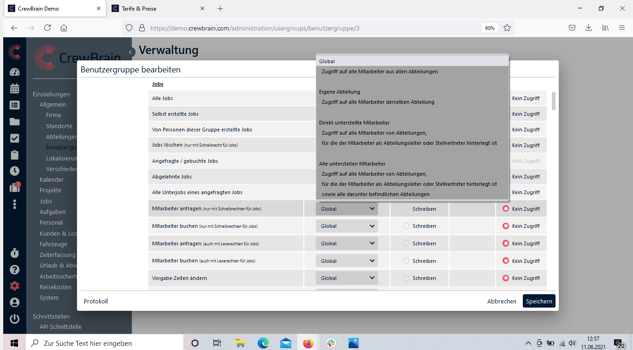The width and height of the screenshot is (633, 350).
Task: Pick Direkt unterstellte Mitarbeiter option
Action: tap(354, 123)
